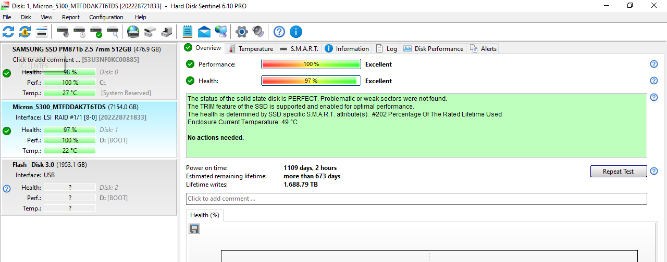Click the disk-with-clock toolbar icon
The height and width of the screenshot is (262, 667).
click(x=79, y=32)
